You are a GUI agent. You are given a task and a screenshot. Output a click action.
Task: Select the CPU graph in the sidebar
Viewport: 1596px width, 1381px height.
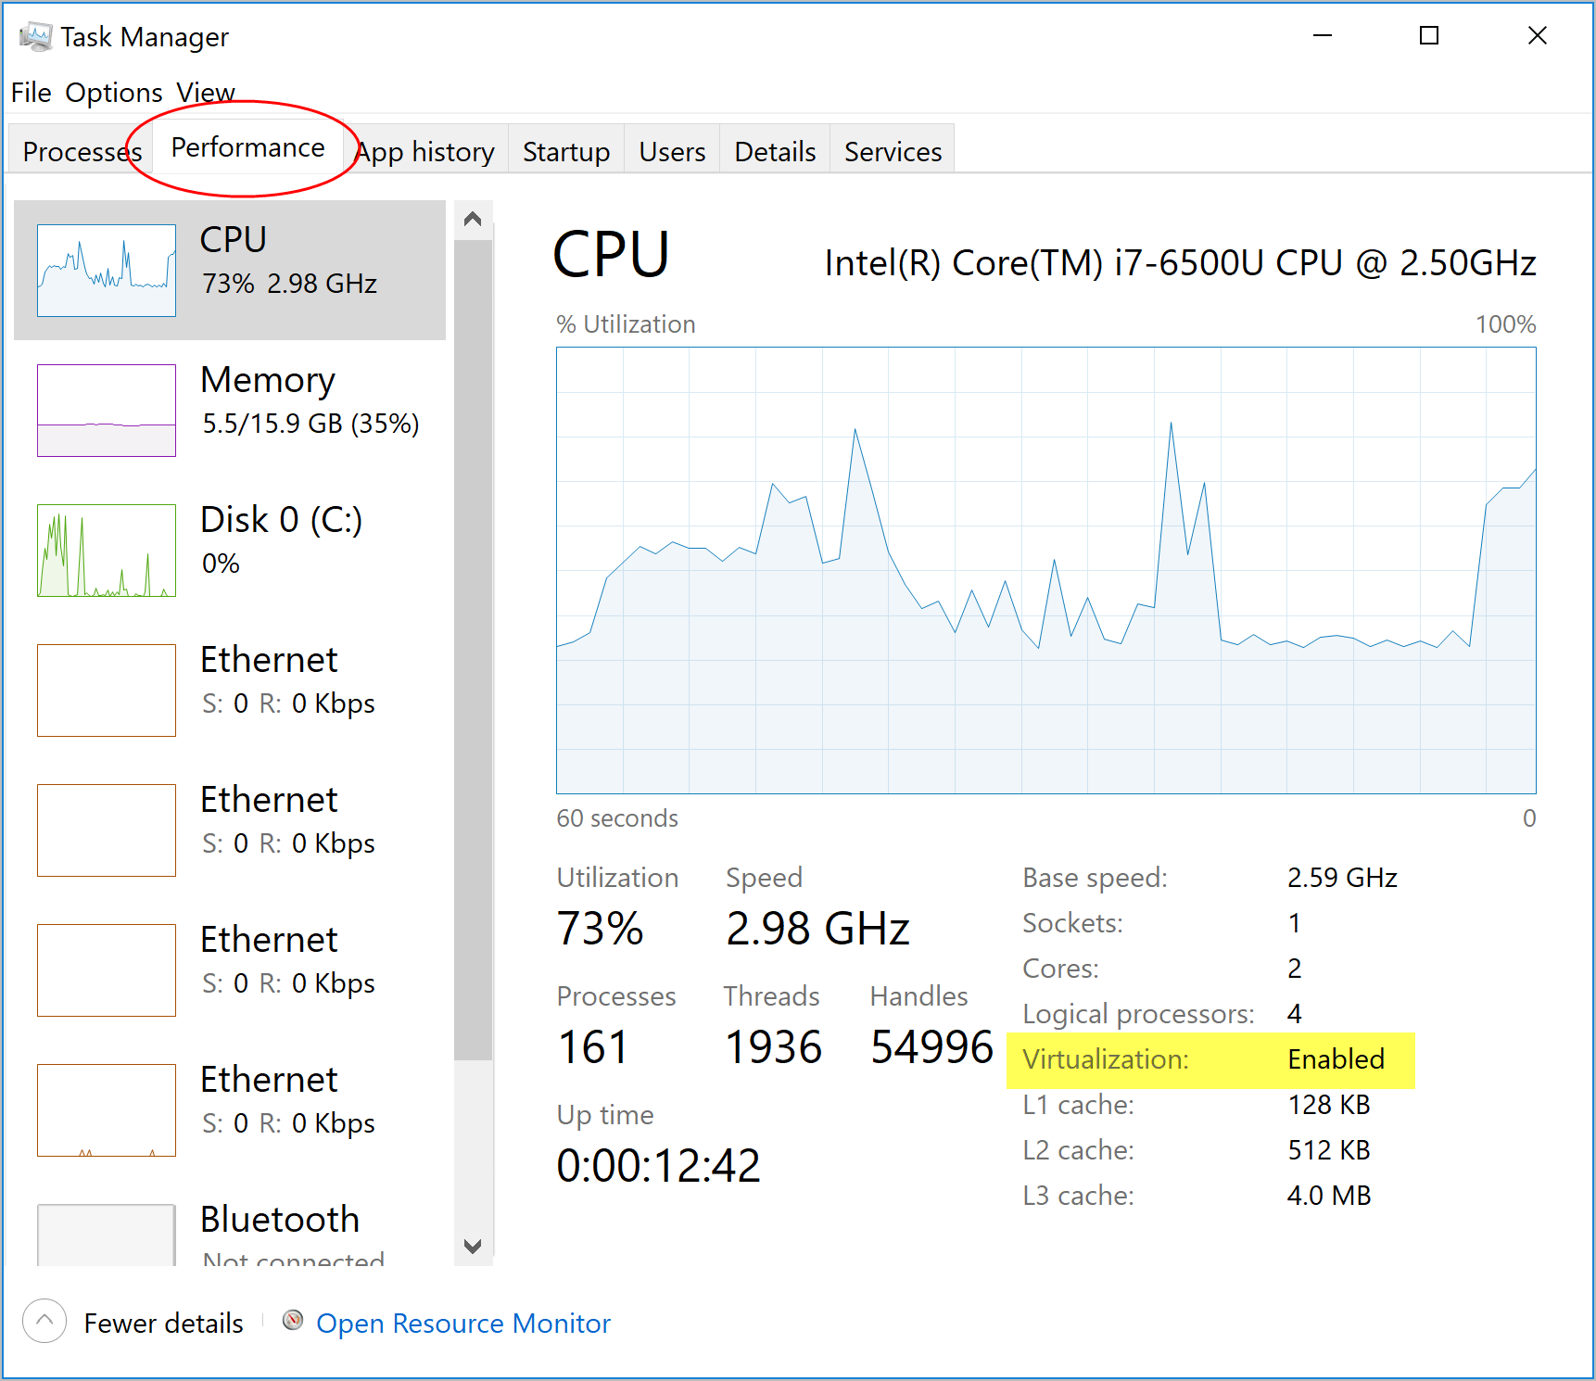229,269
